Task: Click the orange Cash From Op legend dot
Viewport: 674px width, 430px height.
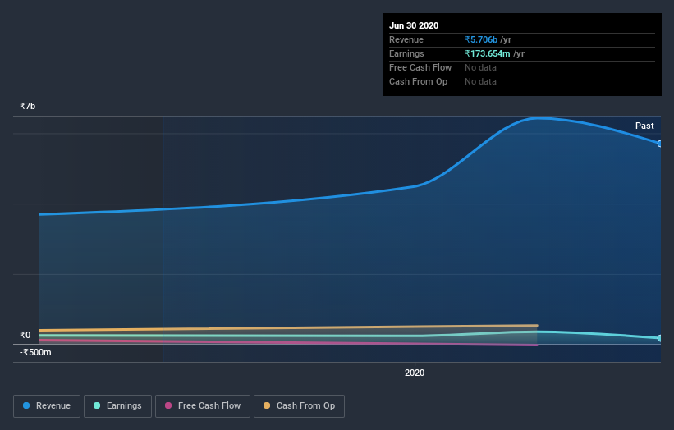Action: click(x=267, y=405)
